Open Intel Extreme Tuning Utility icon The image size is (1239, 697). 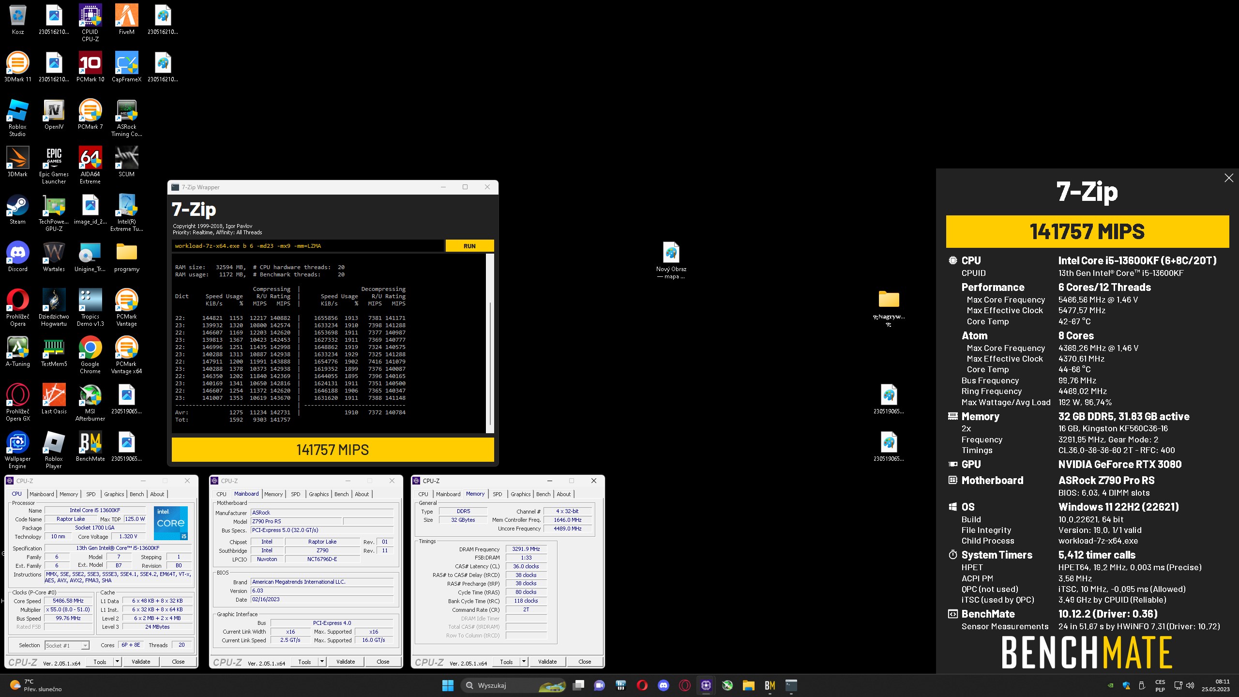pyautogui.click(x=126, y=212)
